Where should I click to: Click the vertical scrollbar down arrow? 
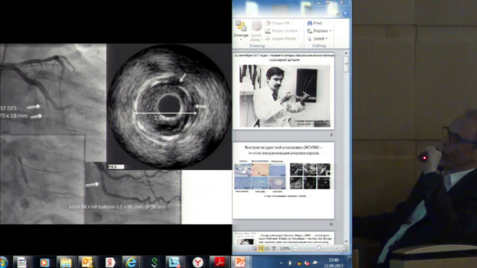pyautogui.click(x=346, y=241)
